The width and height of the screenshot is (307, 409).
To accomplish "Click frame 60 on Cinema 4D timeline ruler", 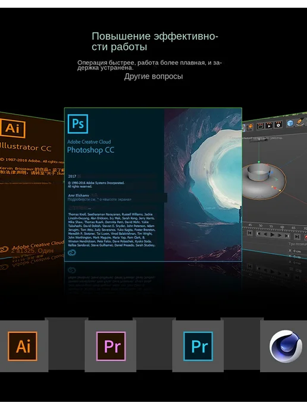I will click(282, 227).
